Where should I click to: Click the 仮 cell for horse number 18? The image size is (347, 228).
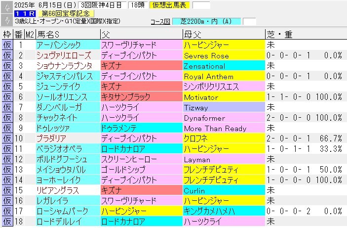pyautogui.click(x=7, y=222)
